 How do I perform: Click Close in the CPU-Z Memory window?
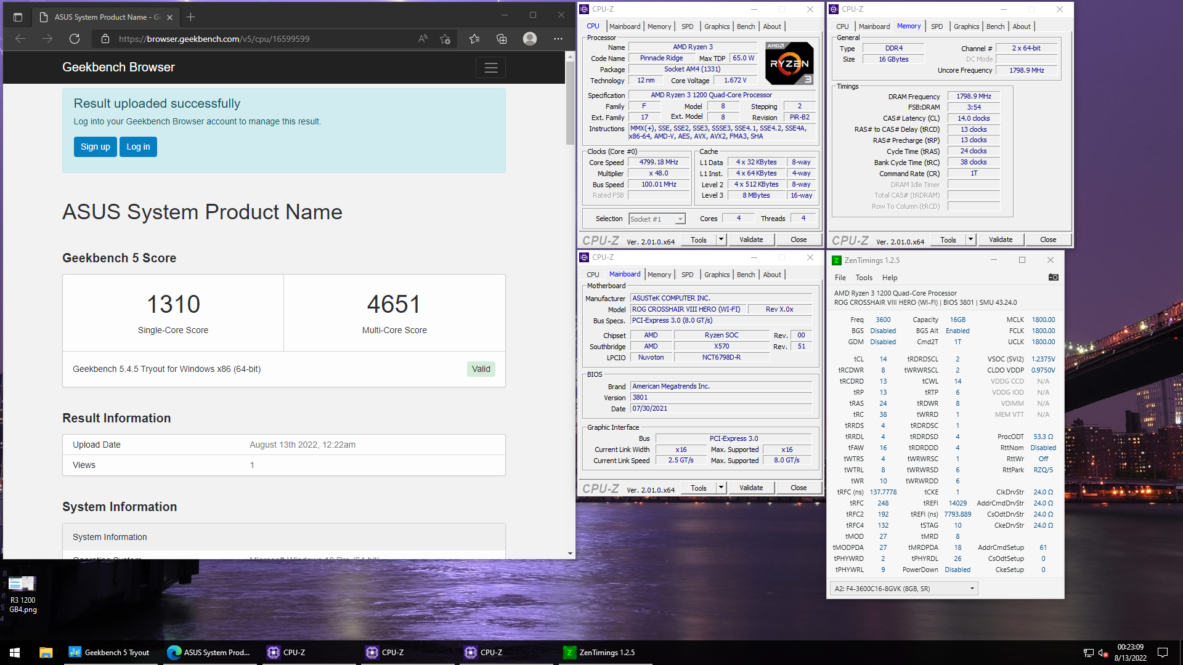[1047, 240]
